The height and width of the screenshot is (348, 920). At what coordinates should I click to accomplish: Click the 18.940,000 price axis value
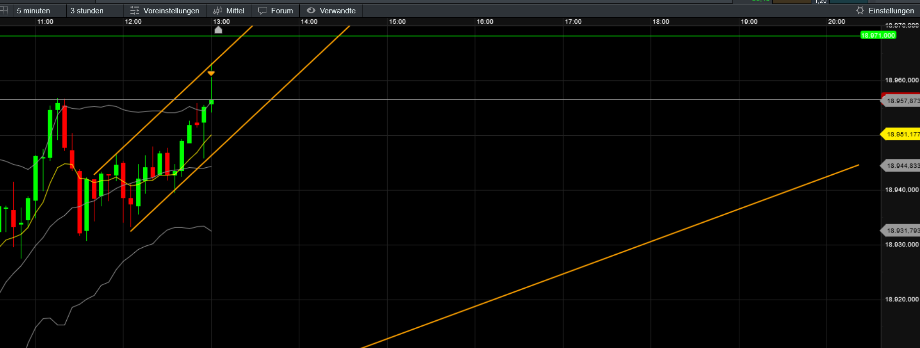click(902, 190)
